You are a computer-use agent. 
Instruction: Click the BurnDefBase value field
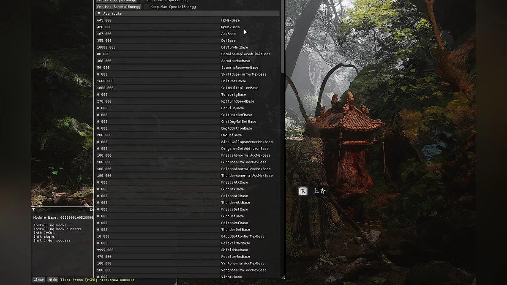tap(157, 216)
